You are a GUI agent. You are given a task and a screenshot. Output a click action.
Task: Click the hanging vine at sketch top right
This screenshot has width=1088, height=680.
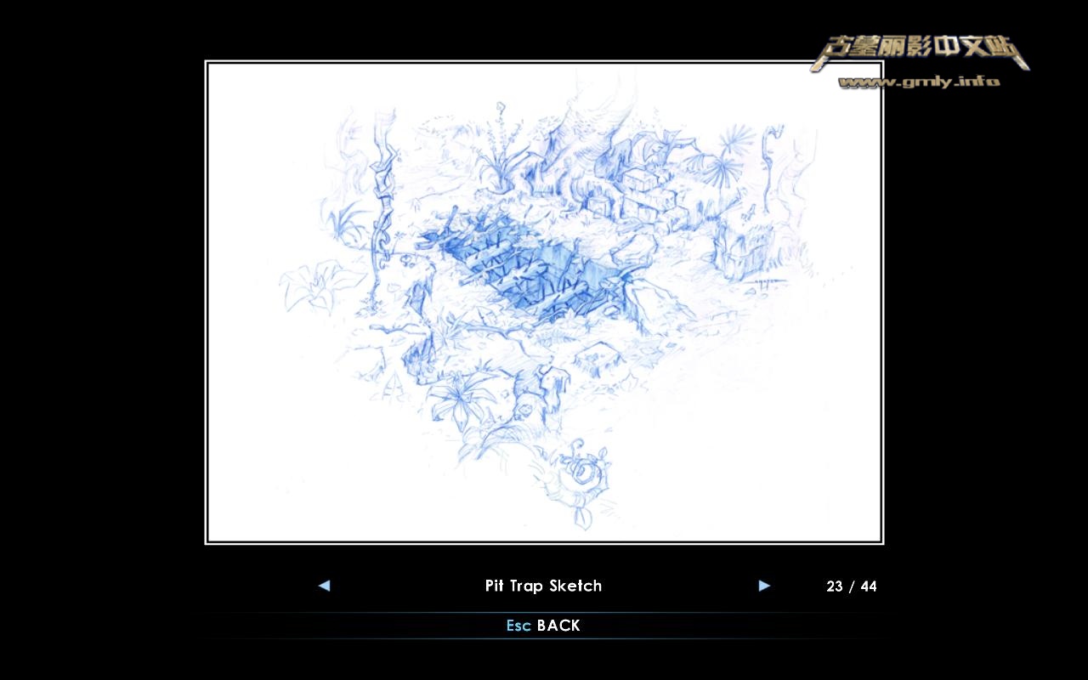[x=772, y=166]
